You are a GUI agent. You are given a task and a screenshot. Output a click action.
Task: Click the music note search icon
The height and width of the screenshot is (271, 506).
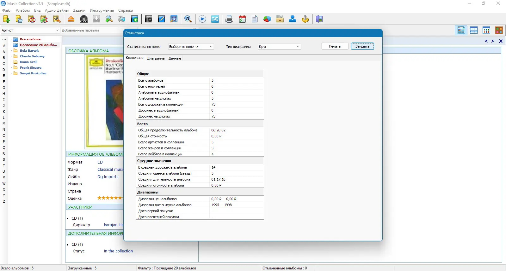pyautogui.click(x=188, y=19)
